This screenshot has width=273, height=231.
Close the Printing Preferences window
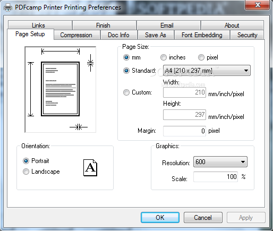(x=258, y=5)
